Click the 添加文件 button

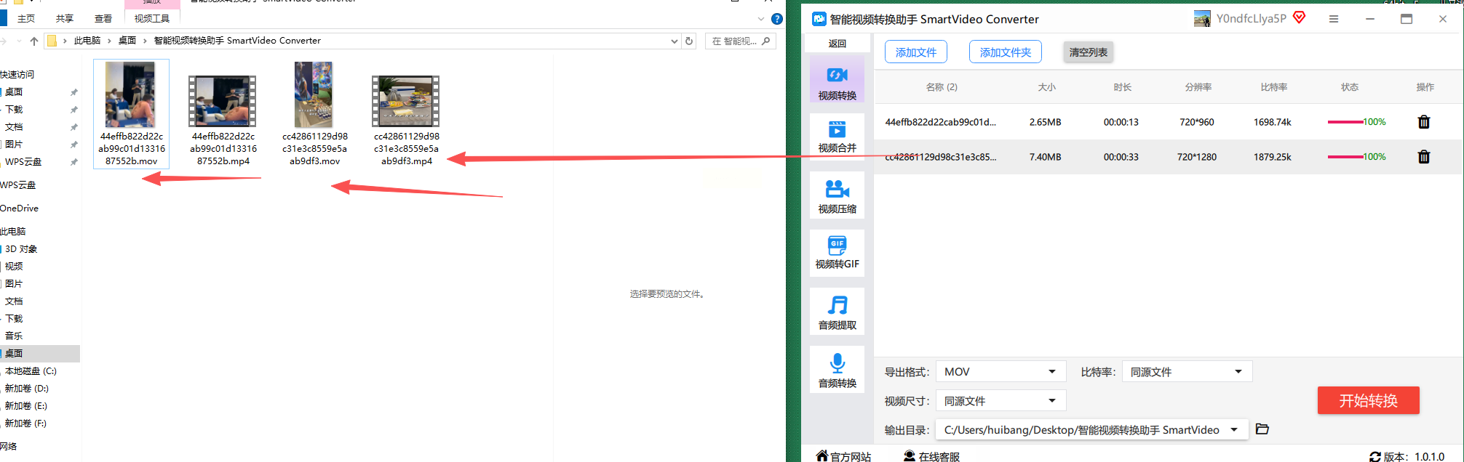[916, 52]
